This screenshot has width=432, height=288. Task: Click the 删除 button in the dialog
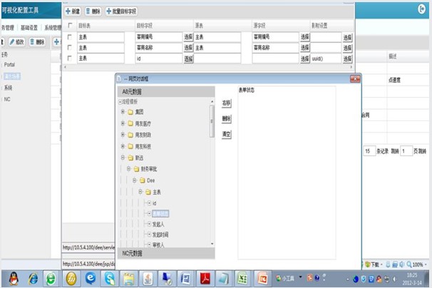(226, 118)
